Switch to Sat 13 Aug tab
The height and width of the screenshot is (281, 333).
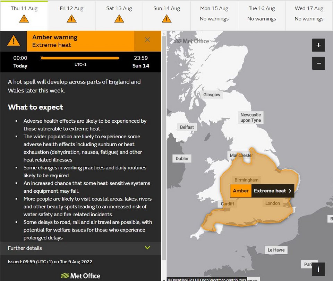point(119,15)
